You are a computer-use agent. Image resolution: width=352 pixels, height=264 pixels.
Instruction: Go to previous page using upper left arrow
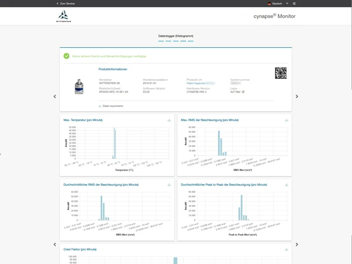54,96
